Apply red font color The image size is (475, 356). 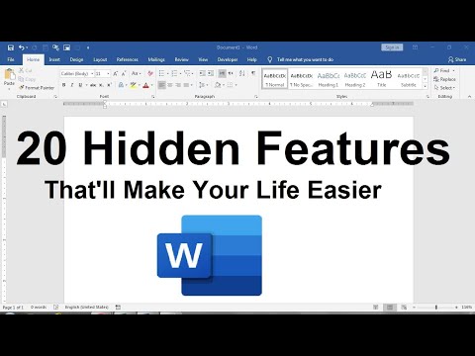[x=145, y=85]
